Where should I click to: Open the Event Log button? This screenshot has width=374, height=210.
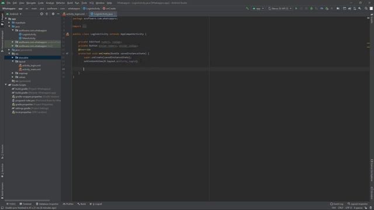pos(337,204)
